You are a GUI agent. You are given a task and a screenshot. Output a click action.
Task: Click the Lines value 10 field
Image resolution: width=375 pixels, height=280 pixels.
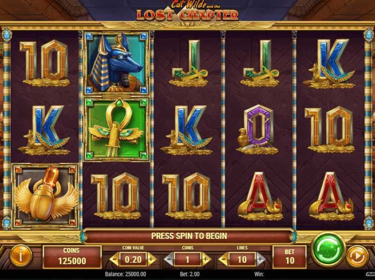click(242, 260)
